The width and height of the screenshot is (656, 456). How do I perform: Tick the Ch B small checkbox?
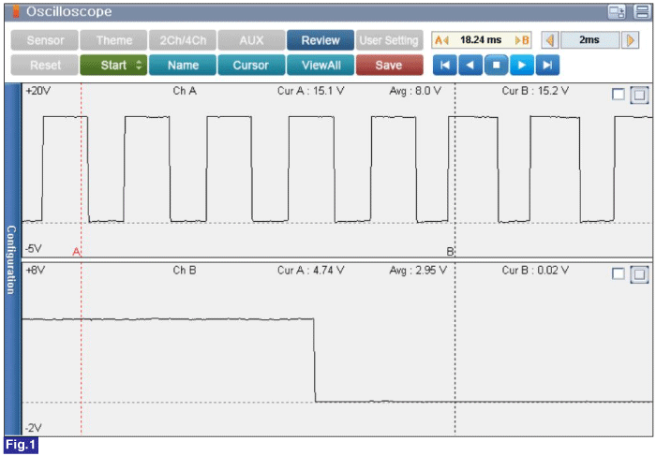pyautogui.click(x=618, y=273)
